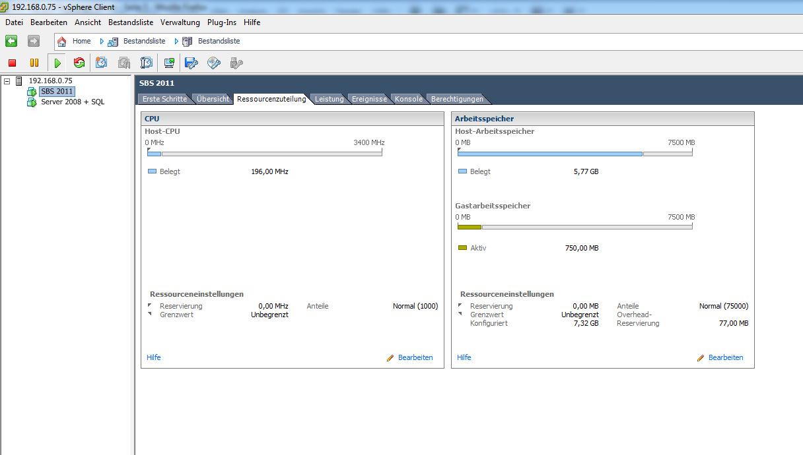Click Hilfe link in CPU panel
The width and height of the screenshot is (803, 455).
coord(154,357)
